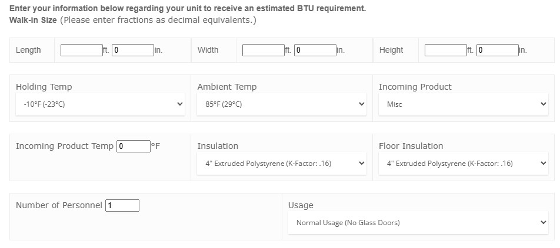Open the Incoming Product dropdown

tap(464, 104)
